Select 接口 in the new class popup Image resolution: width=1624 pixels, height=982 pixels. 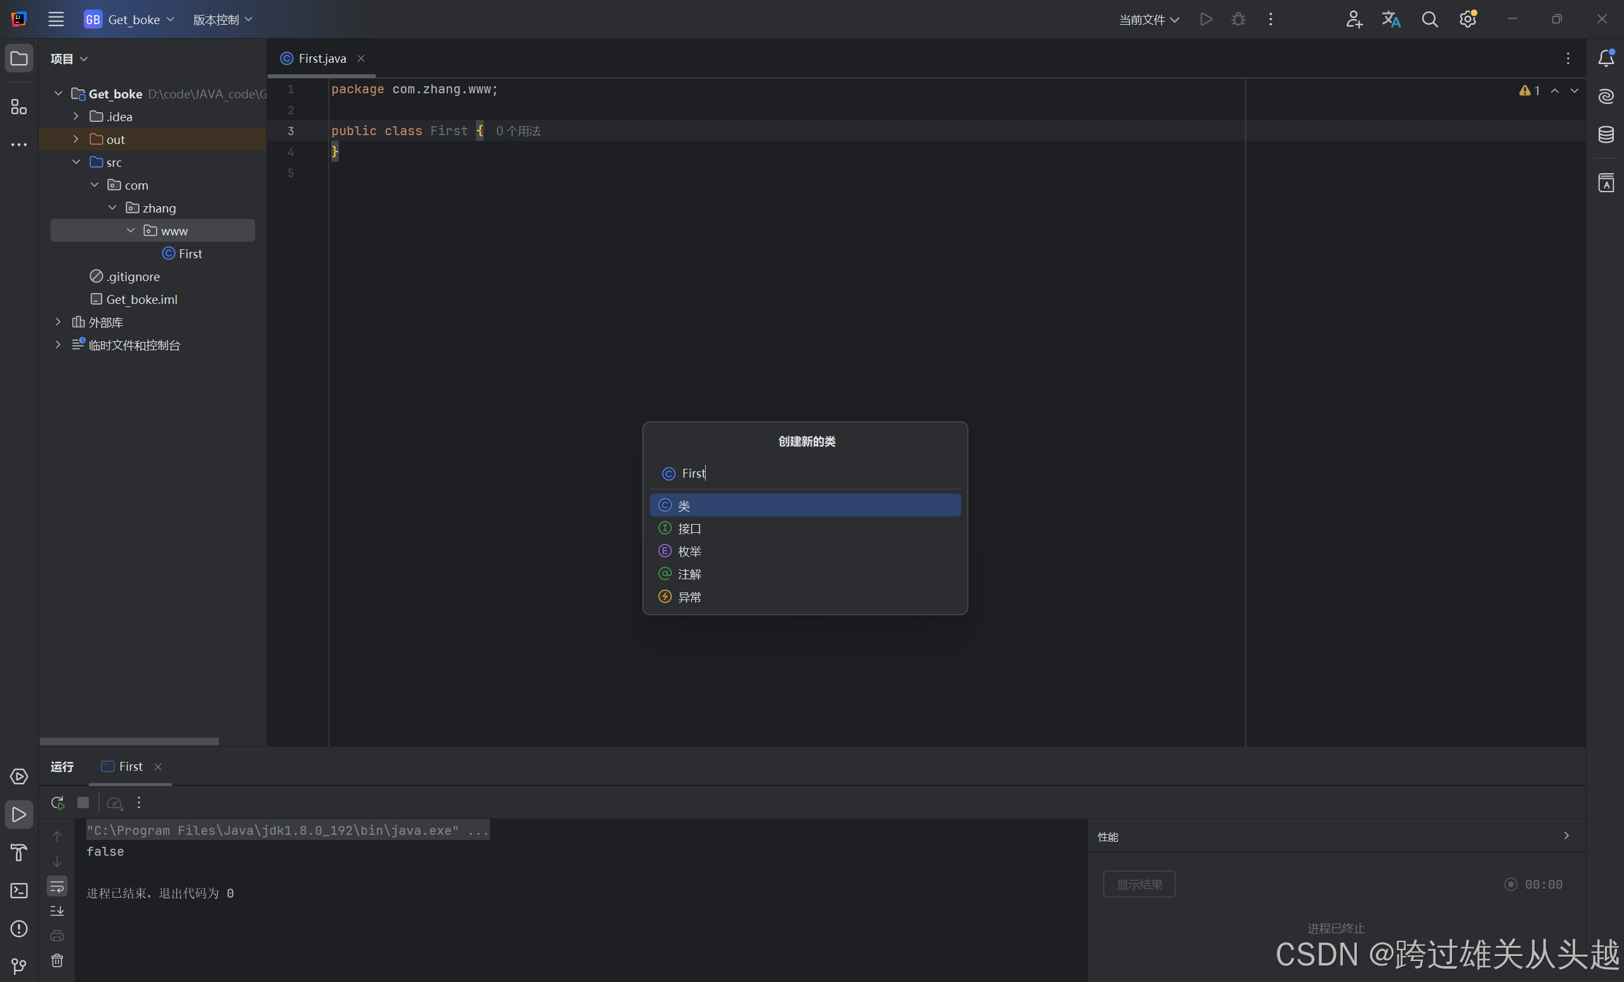click(689, 528)
